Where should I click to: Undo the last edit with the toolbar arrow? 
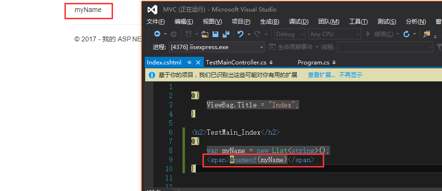click(240, 34)
